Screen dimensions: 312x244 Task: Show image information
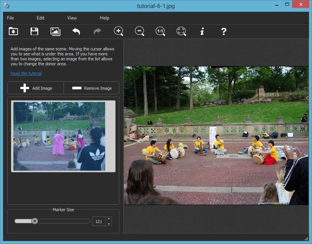[x=202, y=31]
